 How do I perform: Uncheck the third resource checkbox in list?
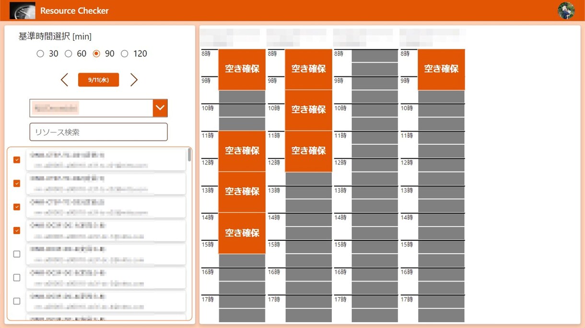tap(17, 207)
